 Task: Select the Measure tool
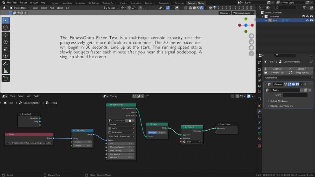point(6,70)
